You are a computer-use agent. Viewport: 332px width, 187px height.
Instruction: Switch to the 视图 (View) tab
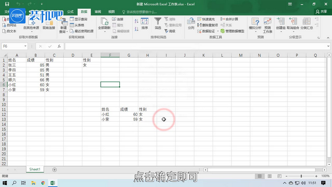(112, 11)
